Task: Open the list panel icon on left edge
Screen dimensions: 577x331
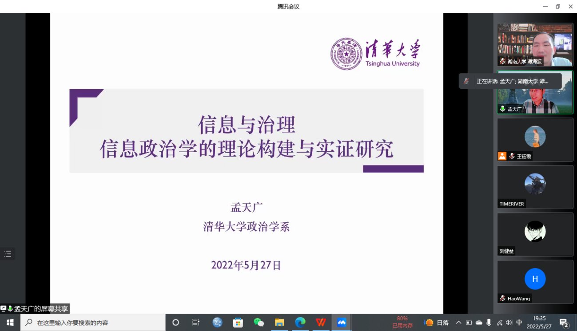Action: point(8,254)
